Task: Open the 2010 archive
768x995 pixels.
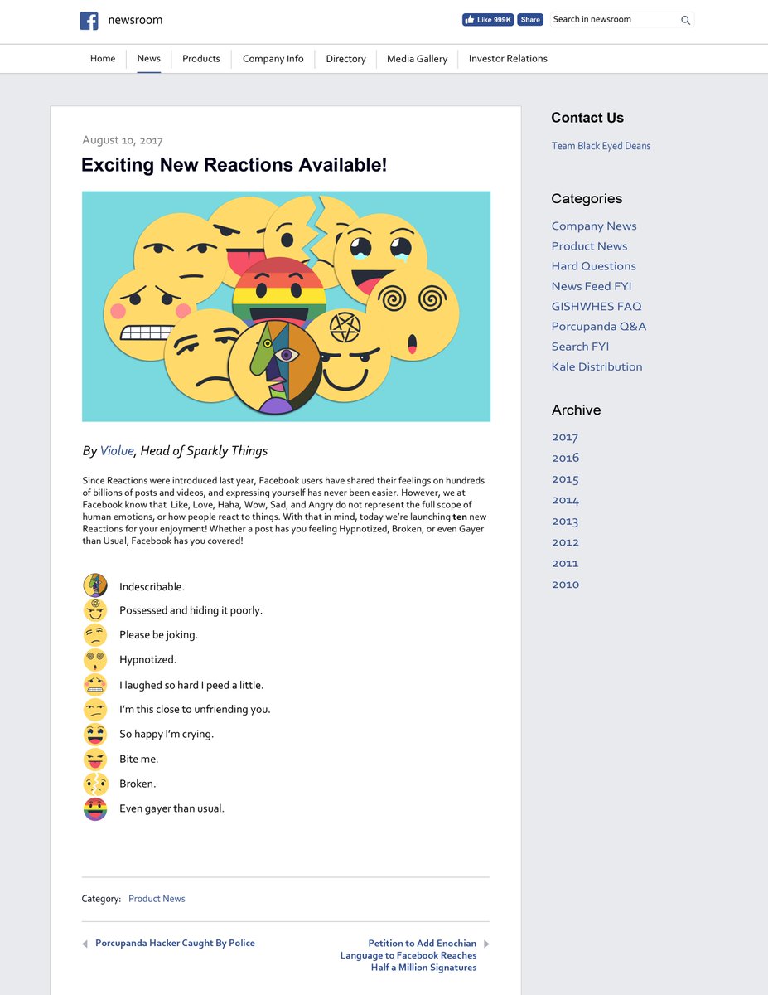Action: 565,585
